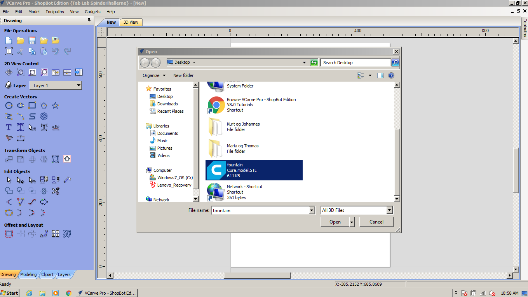Select the Dimension measuring tool
The width and height of the screenshot is (528, 297).
point(20,138)
